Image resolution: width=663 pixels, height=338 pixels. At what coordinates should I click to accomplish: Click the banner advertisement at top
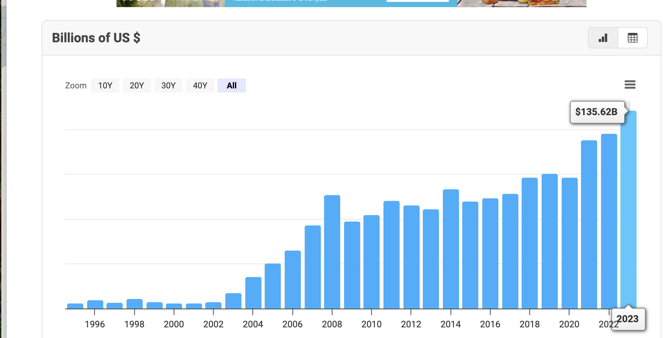point(351,3)
